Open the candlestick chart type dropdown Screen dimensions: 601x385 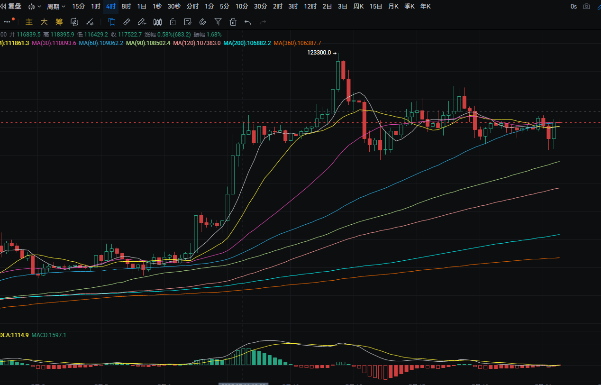(35, 7)
